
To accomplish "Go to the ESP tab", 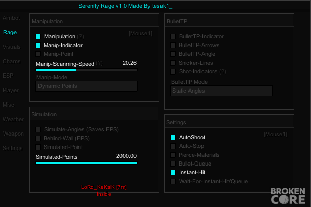I will [x=8, y=76].
